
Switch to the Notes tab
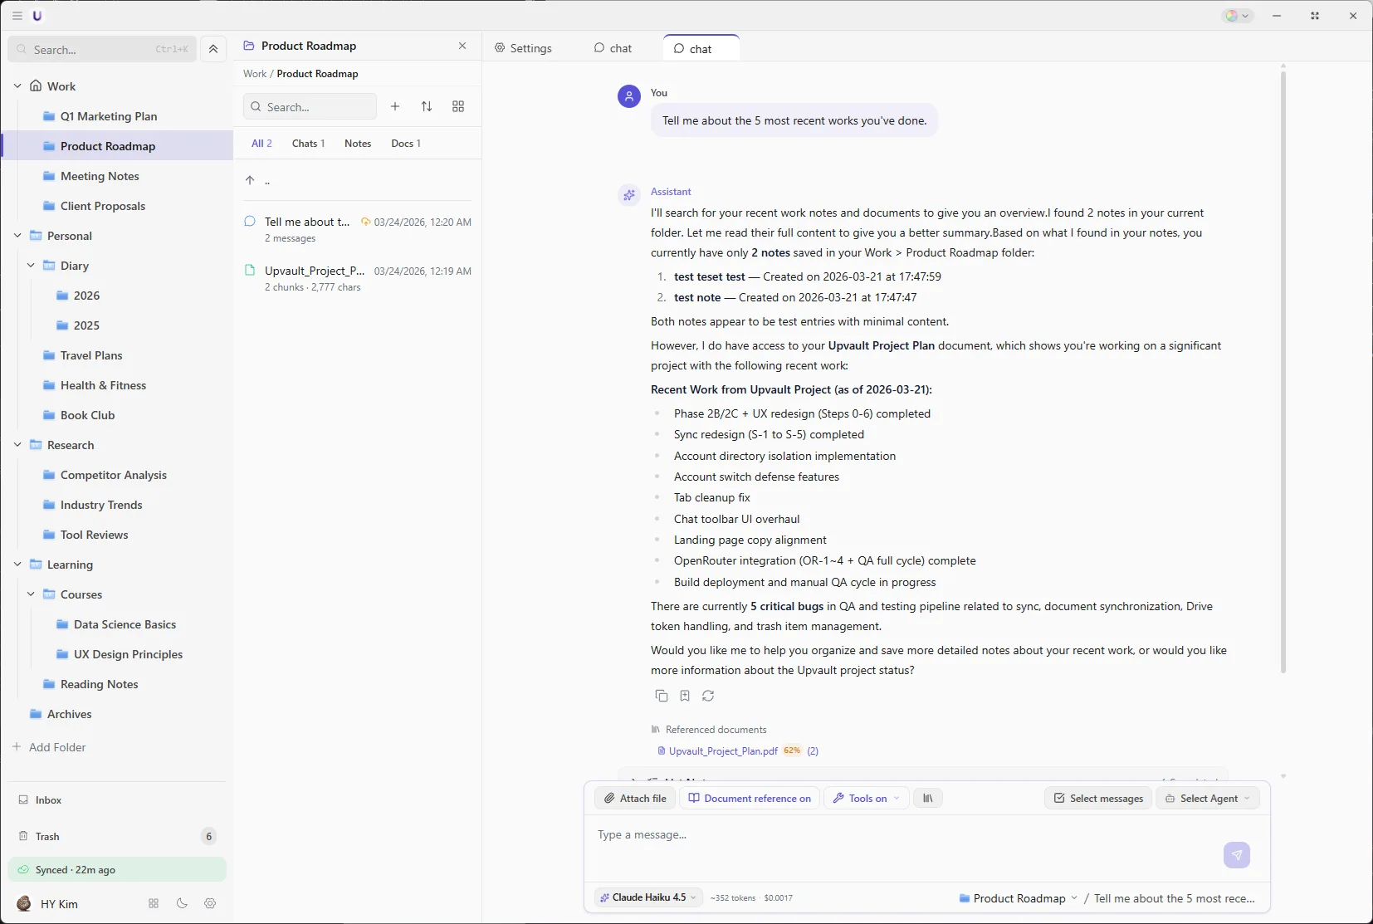click(x=358, y=144)
